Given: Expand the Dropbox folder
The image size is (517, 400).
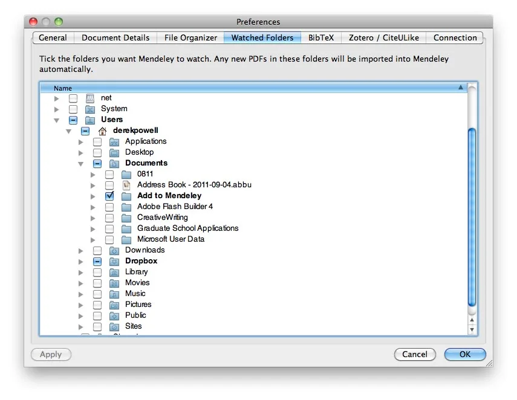Looking at the screenshot, I should (x=81, y=262).
